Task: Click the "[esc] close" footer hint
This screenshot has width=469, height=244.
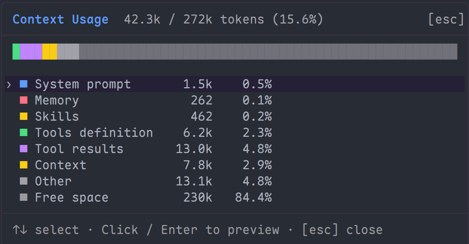Action: [x=342, y=230]
